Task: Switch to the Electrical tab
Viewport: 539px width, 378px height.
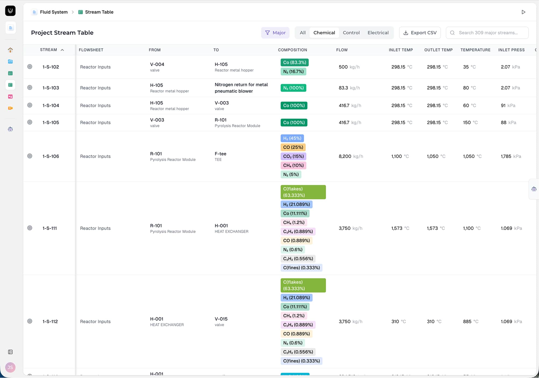Action: point(378,33)
